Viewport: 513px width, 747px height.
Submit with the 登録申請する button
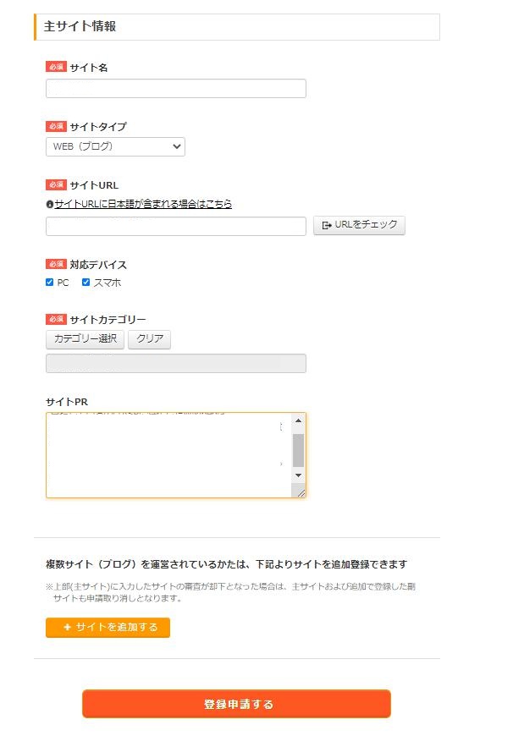(x=236, y=704)
